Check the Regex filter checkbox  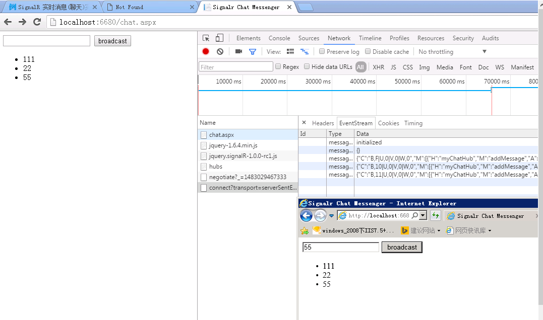tap(278, 66)
